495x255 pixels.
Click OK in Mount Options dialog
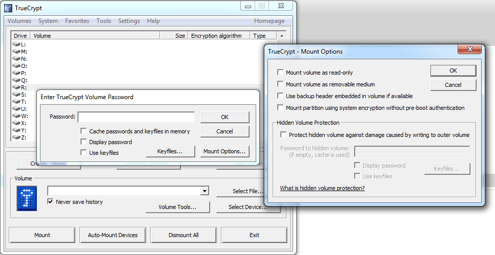coord(453,71)
